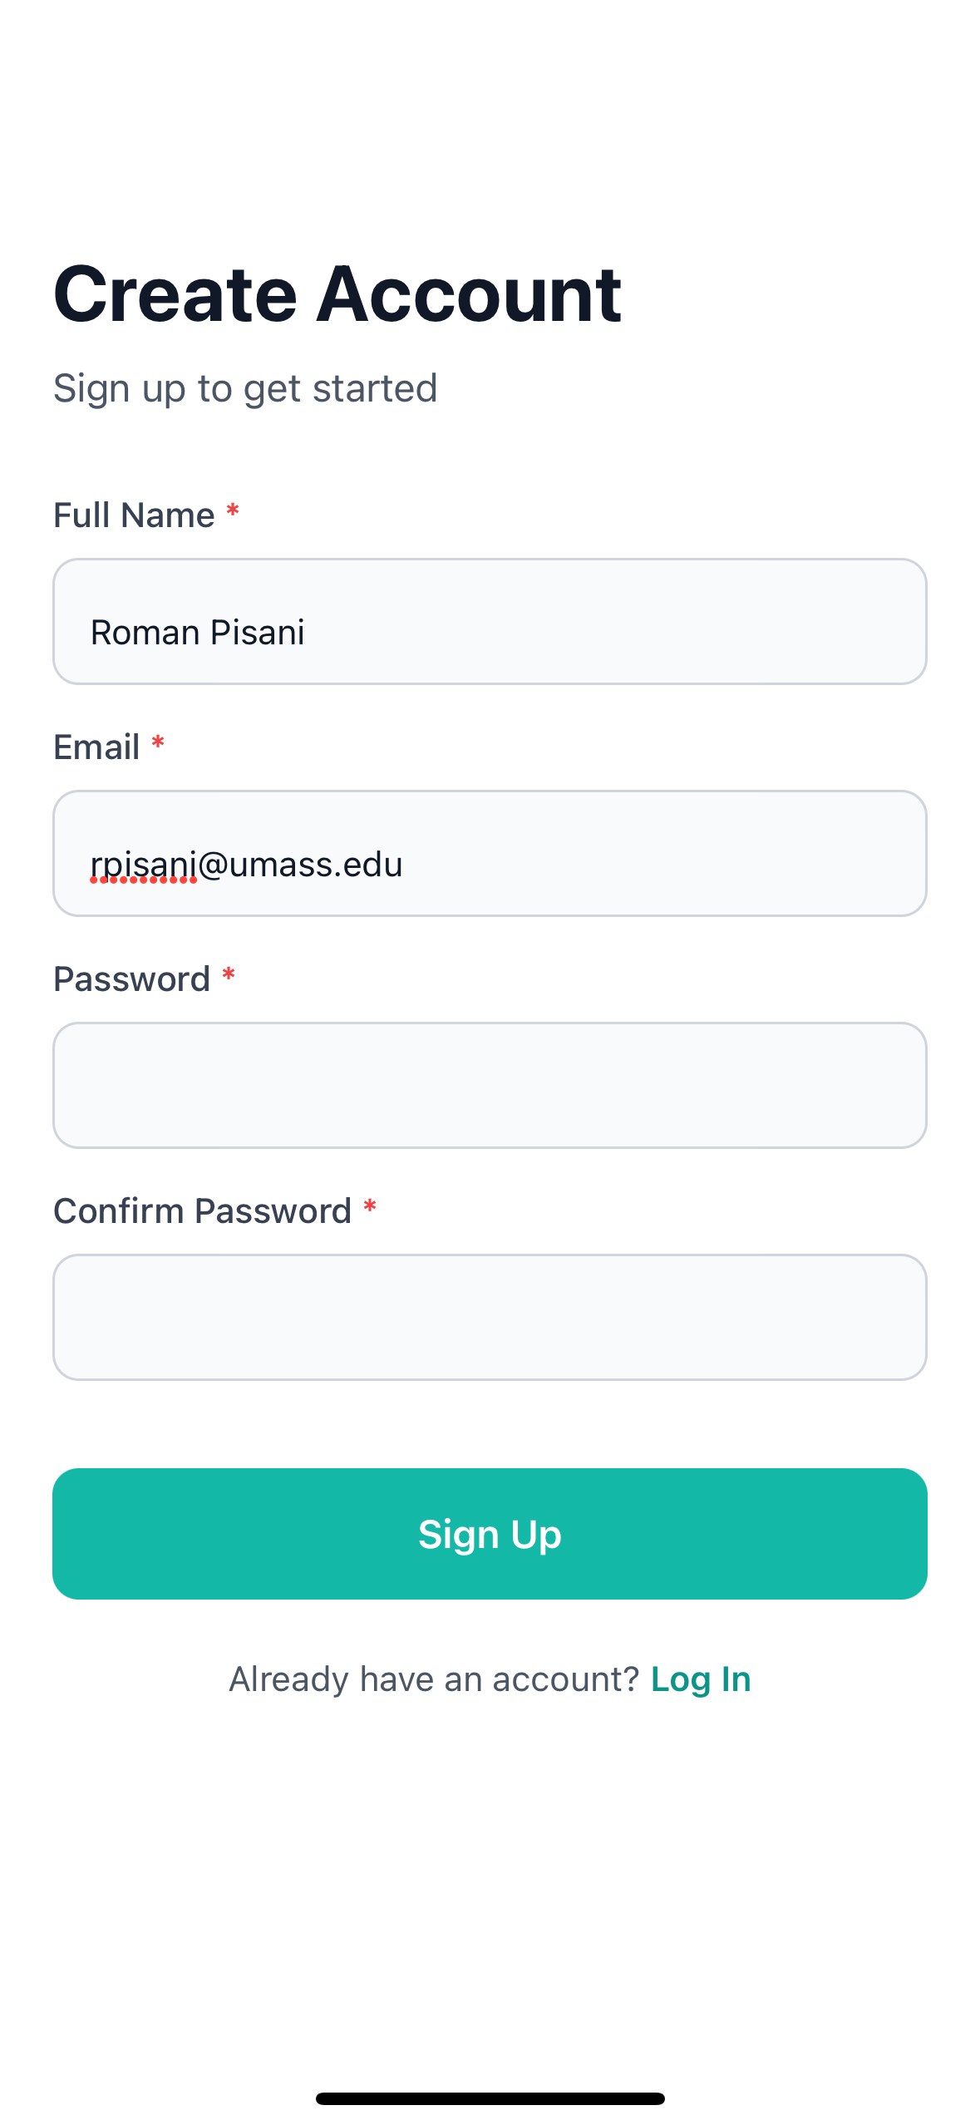Viewport: 980px width, 2125px height.
Task: Tap the Email label text
Action: coord(96,747)
